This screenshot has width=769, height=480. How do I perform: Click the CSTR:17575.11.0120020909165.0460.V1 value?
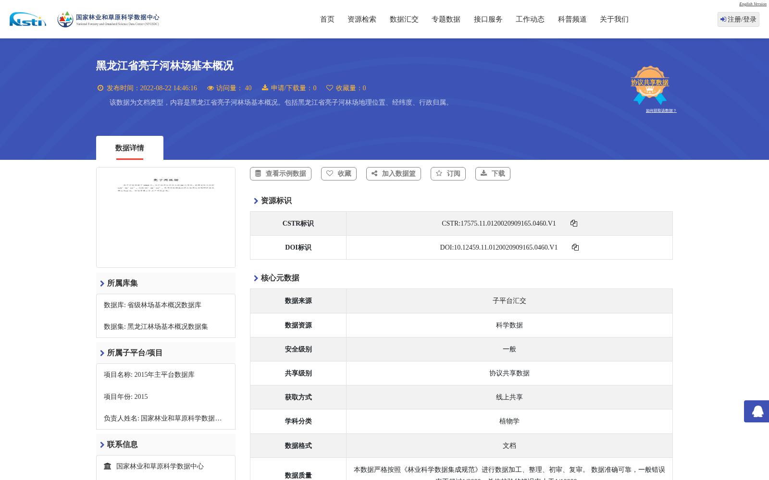(498, 223)
